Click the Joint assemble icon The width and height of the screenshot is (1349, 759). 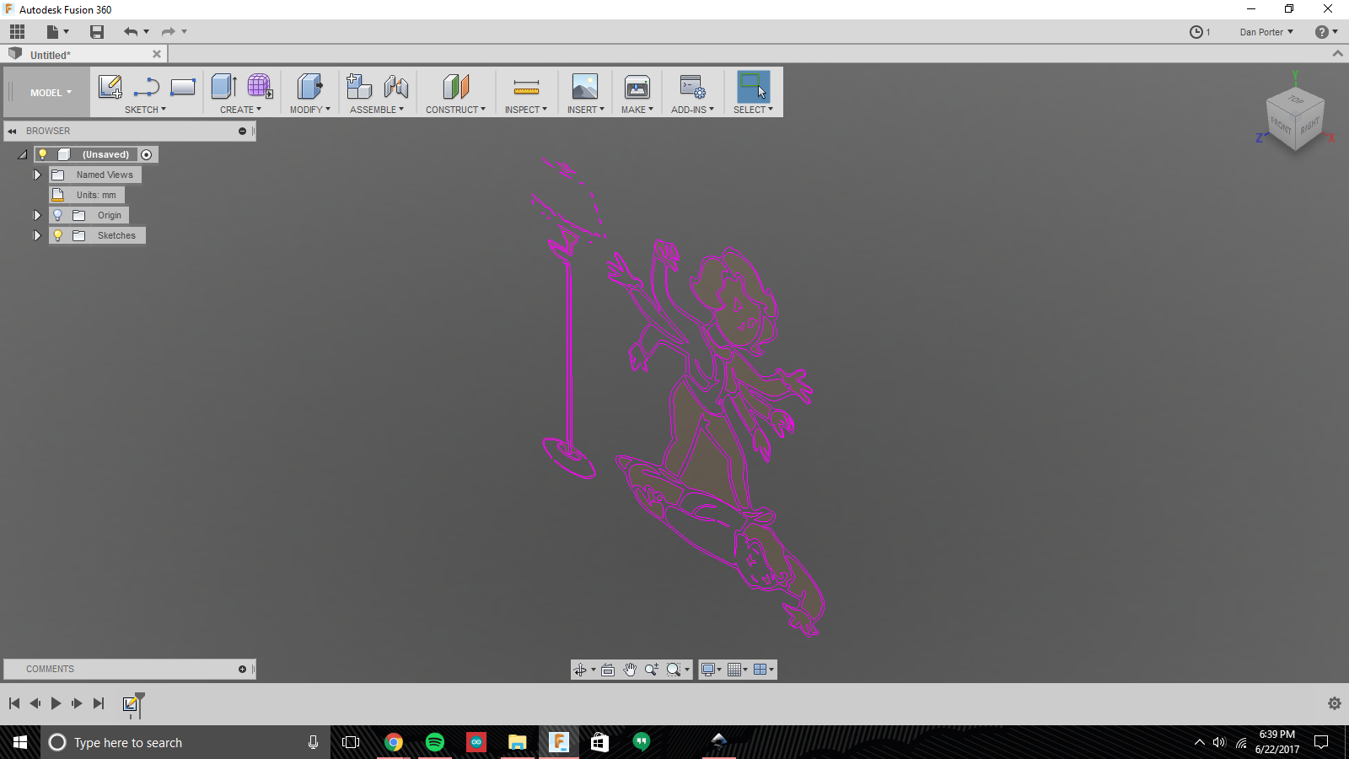pyautogui.click(x=395, y=86)
